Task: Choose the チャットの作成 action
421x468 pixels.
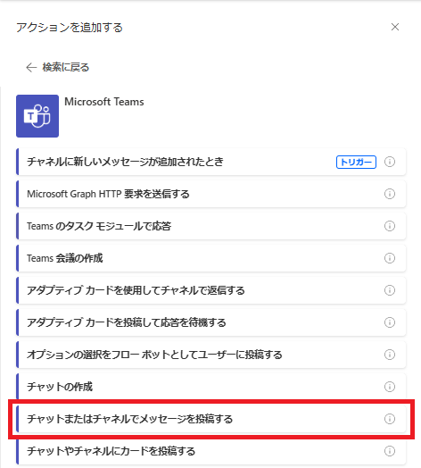Action: pos(211,387)
